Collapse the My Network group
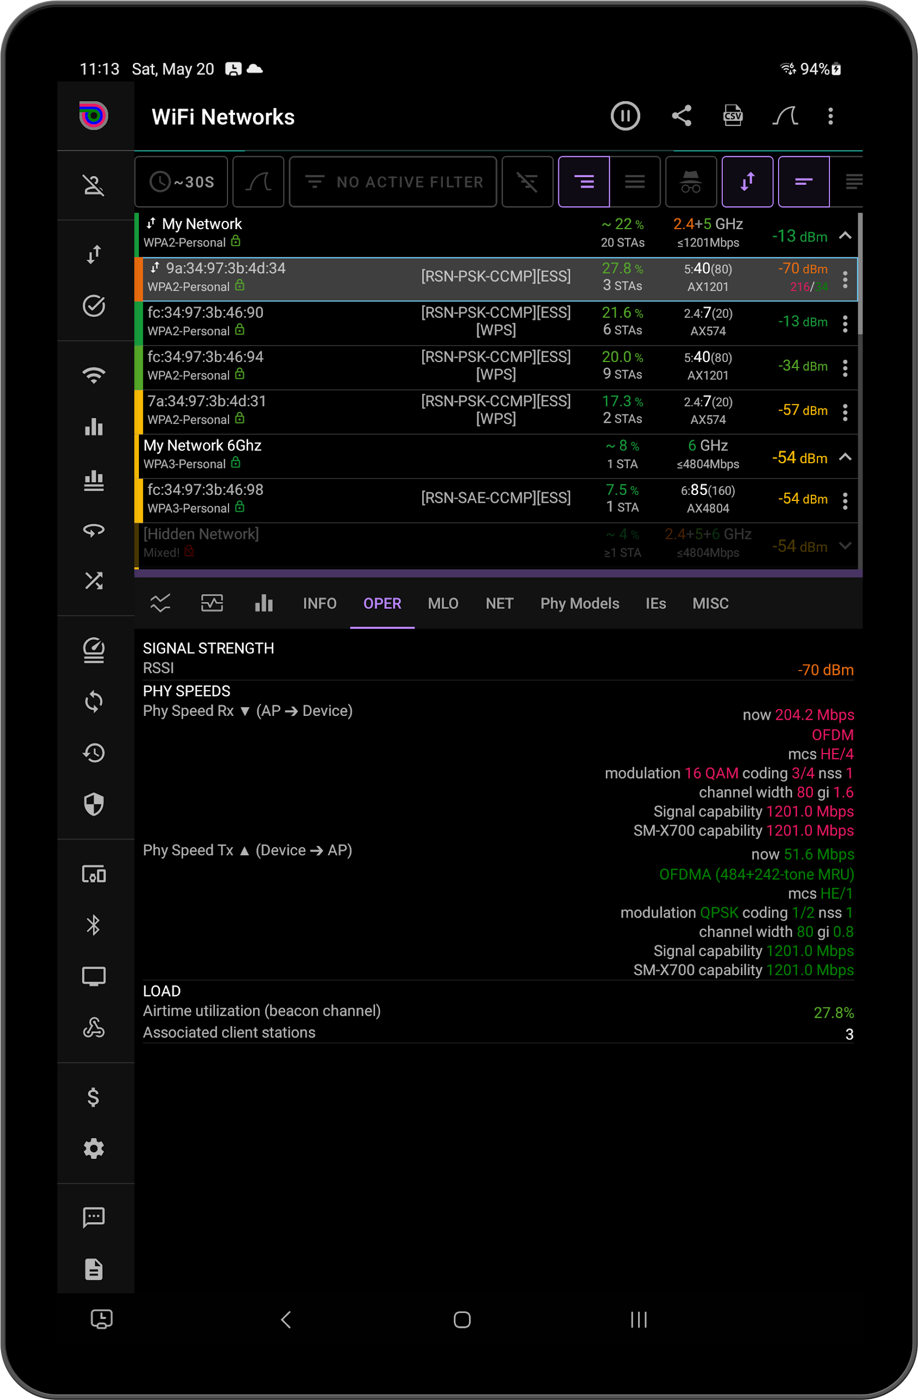Image resolution: width=918 pixels, height=1400 pixels. 845,236
